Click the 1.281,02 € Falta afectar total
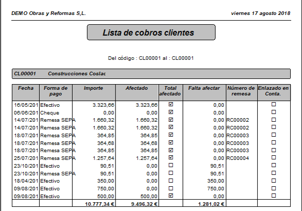This screenshot has width=302, height=211. click(211, 204)
